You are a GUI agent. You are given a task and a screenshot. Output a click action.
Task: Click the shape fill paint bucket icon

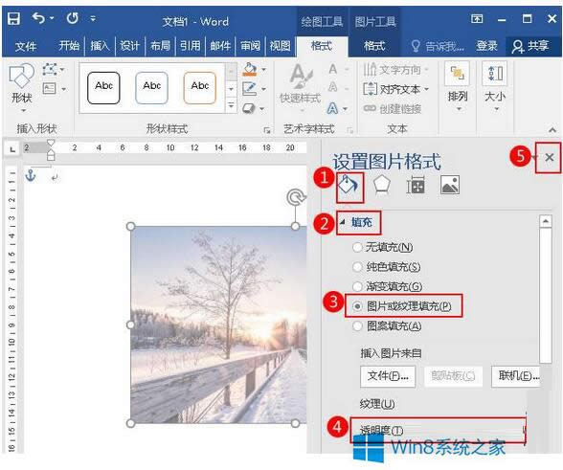click(x=250, y=69)
